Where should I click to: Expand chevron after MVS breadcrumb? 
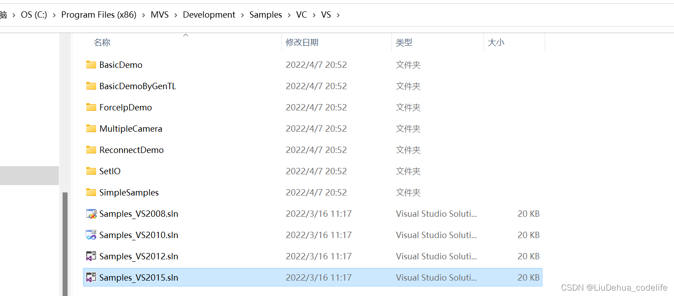click(176, 15)
